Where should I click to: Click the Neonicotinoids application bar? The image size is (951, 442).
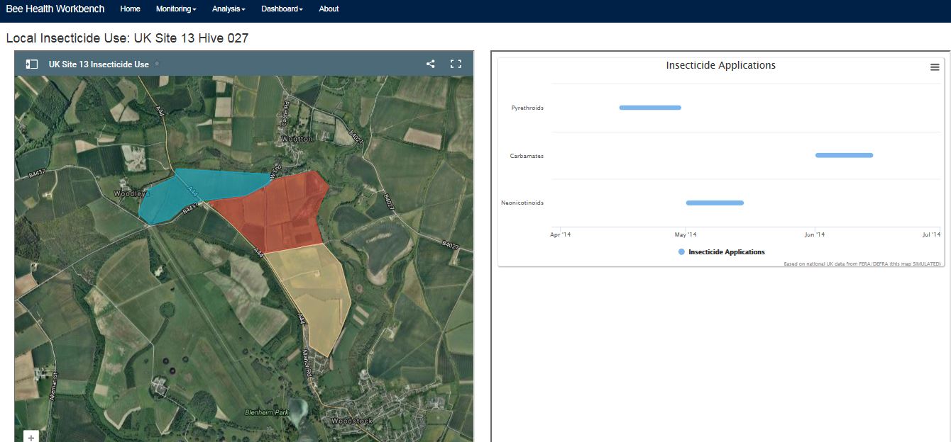click(x=715, y=203)
